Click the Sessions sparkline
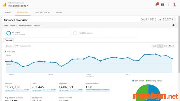180x101 pixels. click(x=17, y=90)
